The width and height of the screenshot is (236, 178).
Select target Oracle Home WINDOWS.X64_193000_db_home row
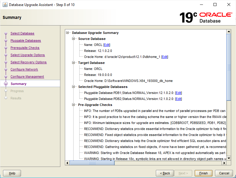129,81
